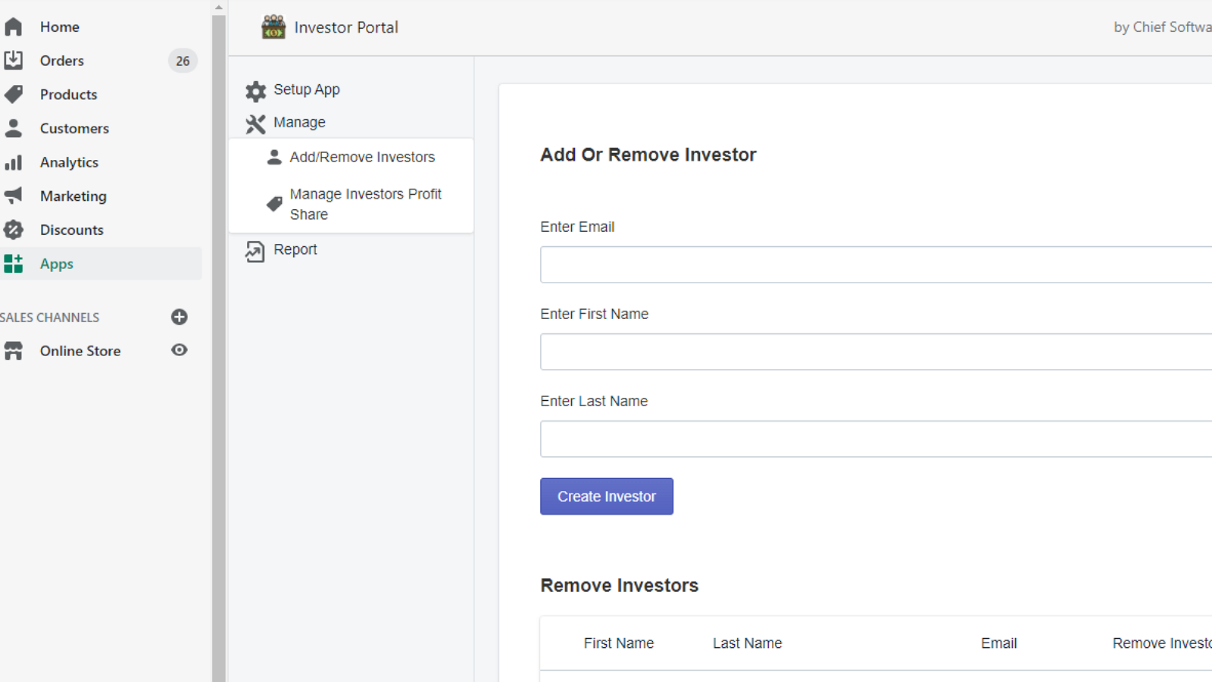Open Discounts from the sidebar
The width and height of the screenshot is (1212, 682).
[71, 230]
